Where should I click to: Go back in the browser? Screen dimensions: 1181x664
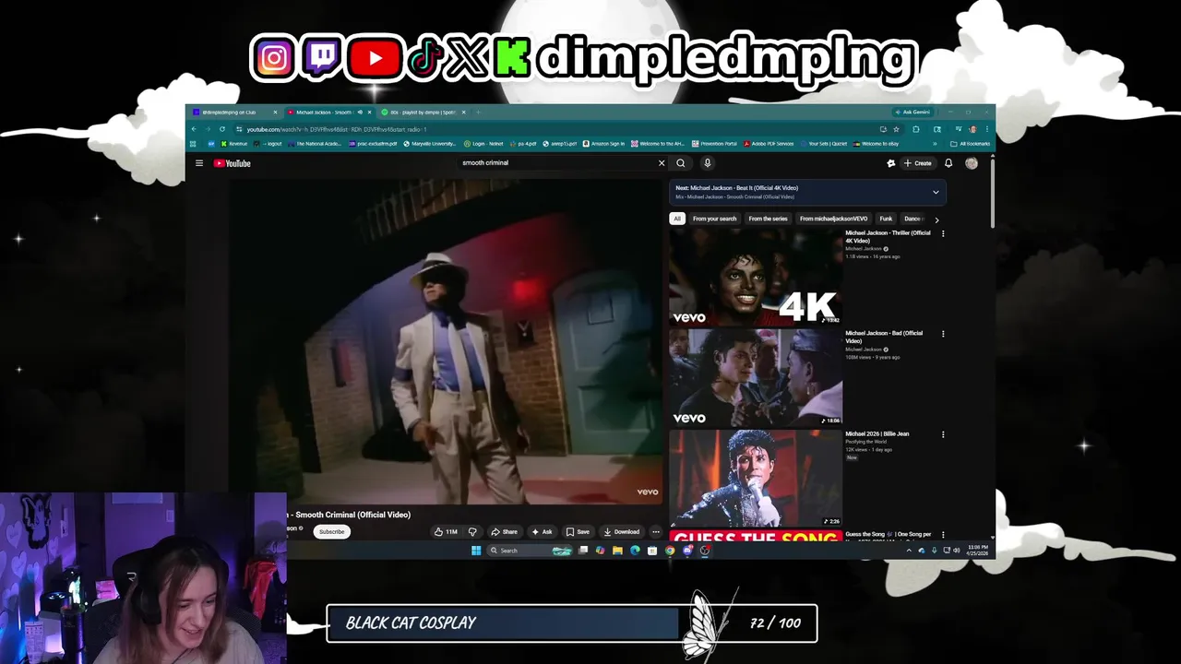tap(194, 129)
